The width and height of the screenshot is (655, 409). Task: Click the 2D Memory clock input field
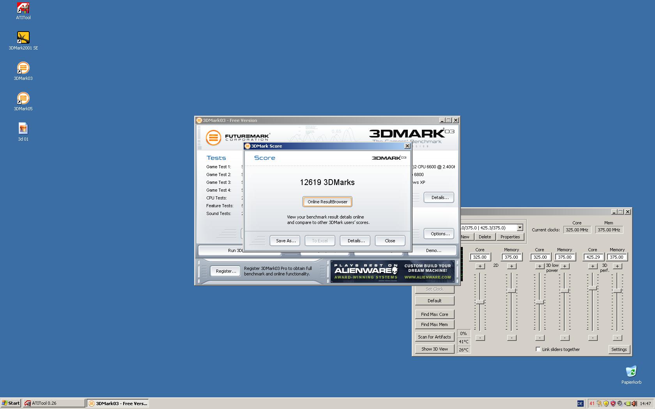coord(511,257)
